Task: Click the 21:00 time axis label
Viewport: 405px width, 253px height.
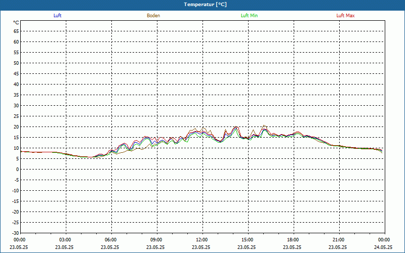Action: 339,240
